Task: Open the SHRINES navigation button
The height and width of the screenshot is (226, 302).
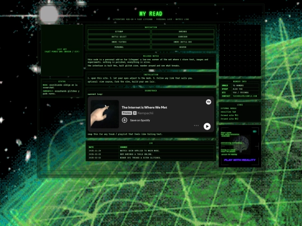Action: click(x=183, y=31)
